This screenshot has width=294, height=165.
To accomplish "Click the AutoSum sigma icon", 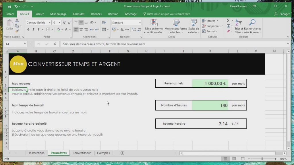I will click(228, 21).
